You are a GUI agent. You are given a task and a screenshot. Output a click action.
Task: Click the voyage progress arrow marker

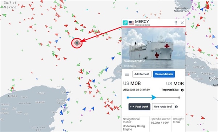(x=154, y=97)
